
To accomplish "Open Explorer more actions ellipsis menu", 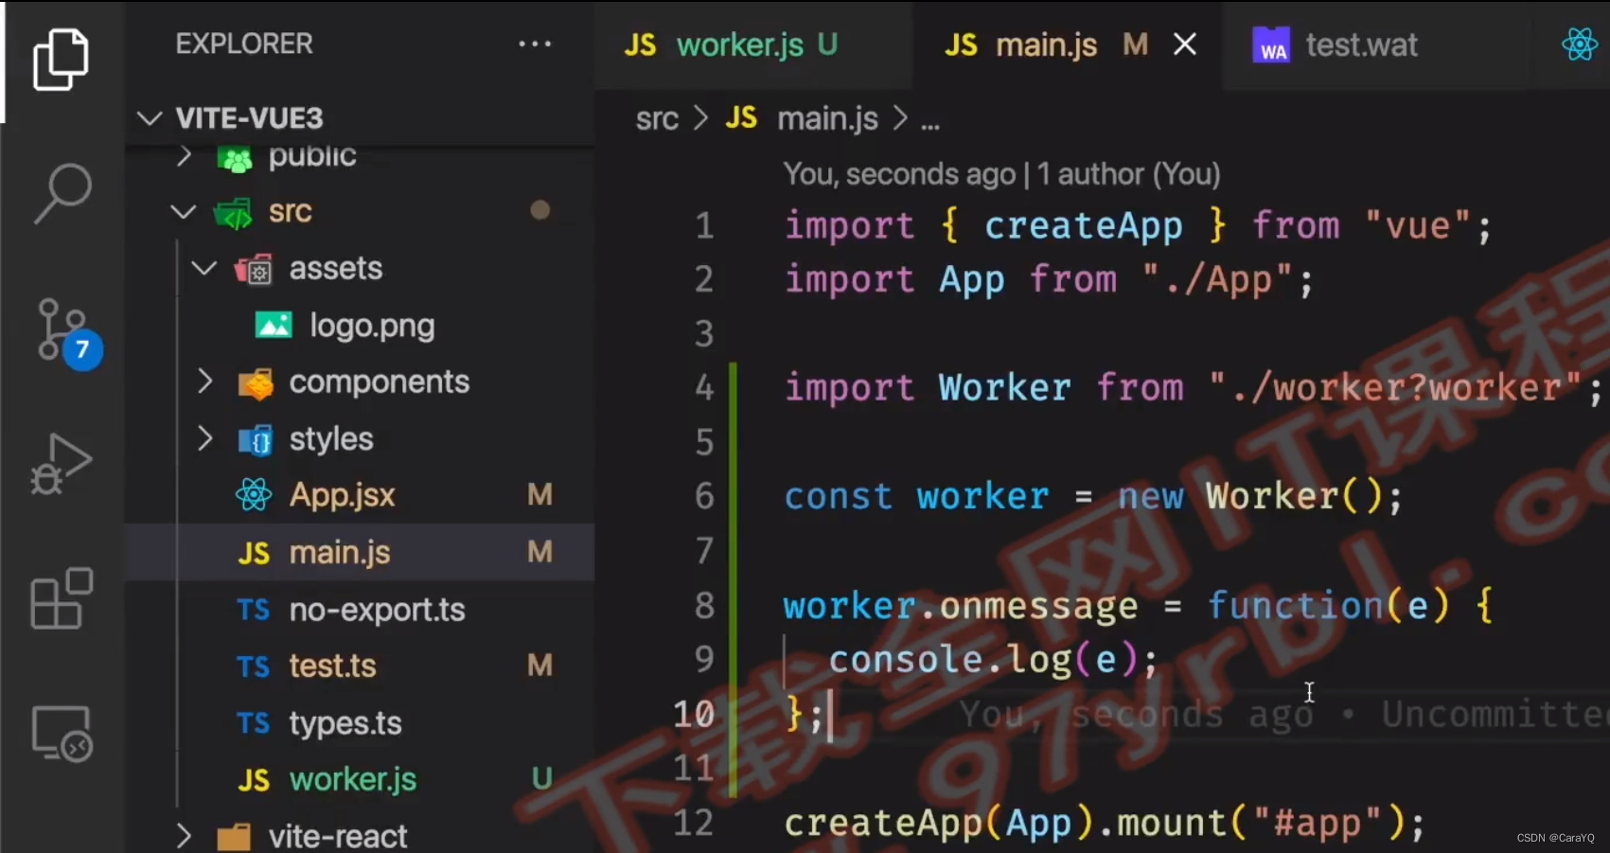I will point(535,44).
